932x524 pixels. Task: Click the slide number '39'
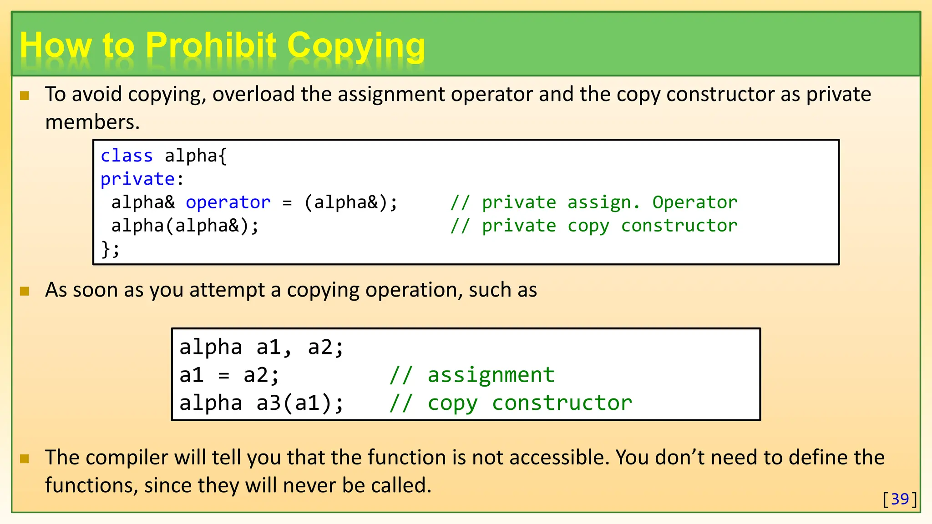900,499
